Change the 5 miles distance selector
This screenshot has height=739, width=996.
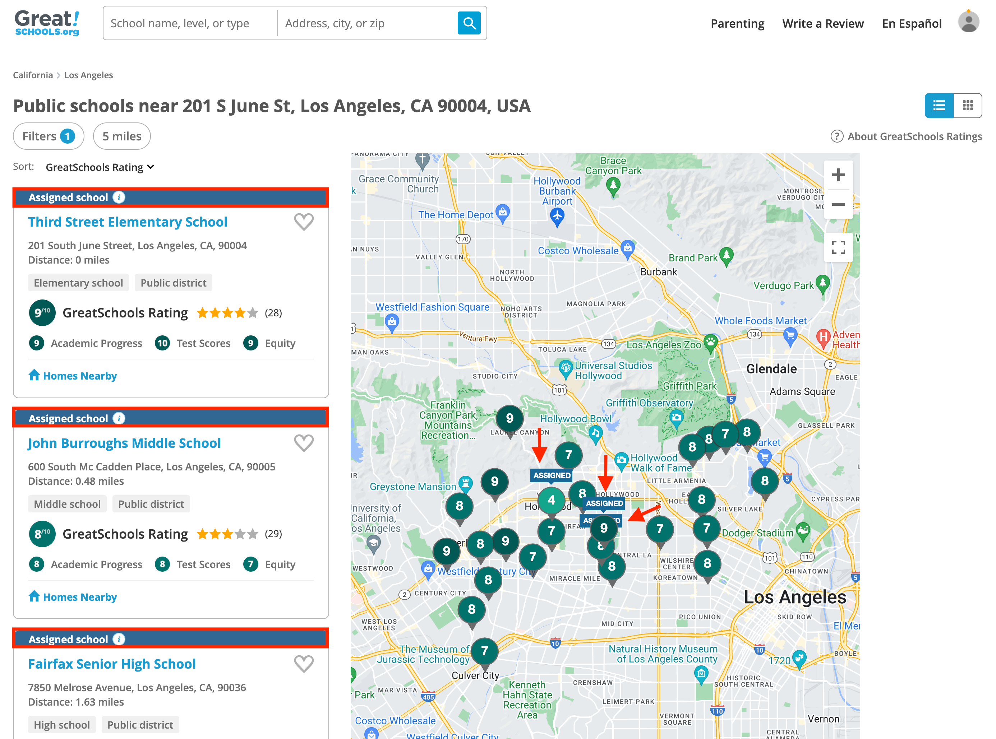(122, 136)
